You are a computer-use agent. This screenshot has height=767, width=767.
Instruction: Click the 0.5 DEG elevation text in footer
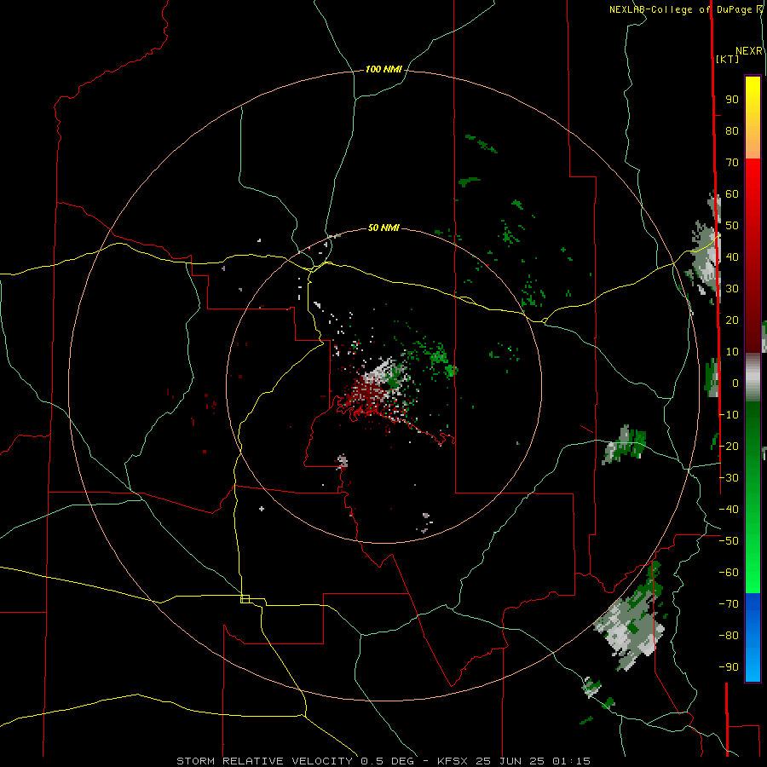(x=388, y=761)
